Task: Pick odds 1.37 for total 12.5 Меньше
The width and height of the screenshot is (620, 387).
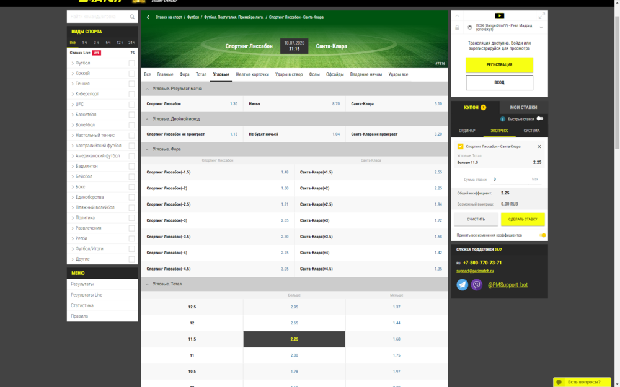Action: [x=397, y=307]
